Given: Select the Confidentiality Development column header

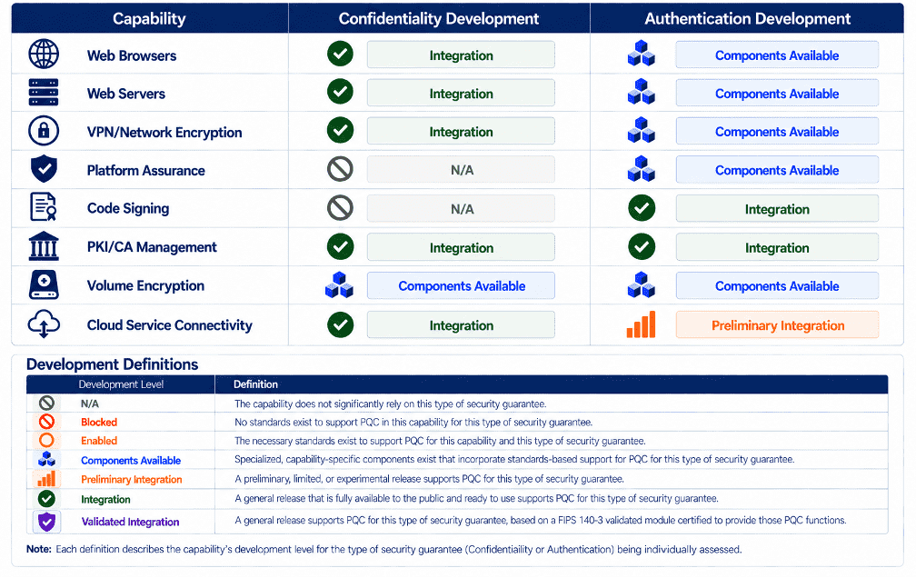Looking at the screenshot, I should [439, 19].
